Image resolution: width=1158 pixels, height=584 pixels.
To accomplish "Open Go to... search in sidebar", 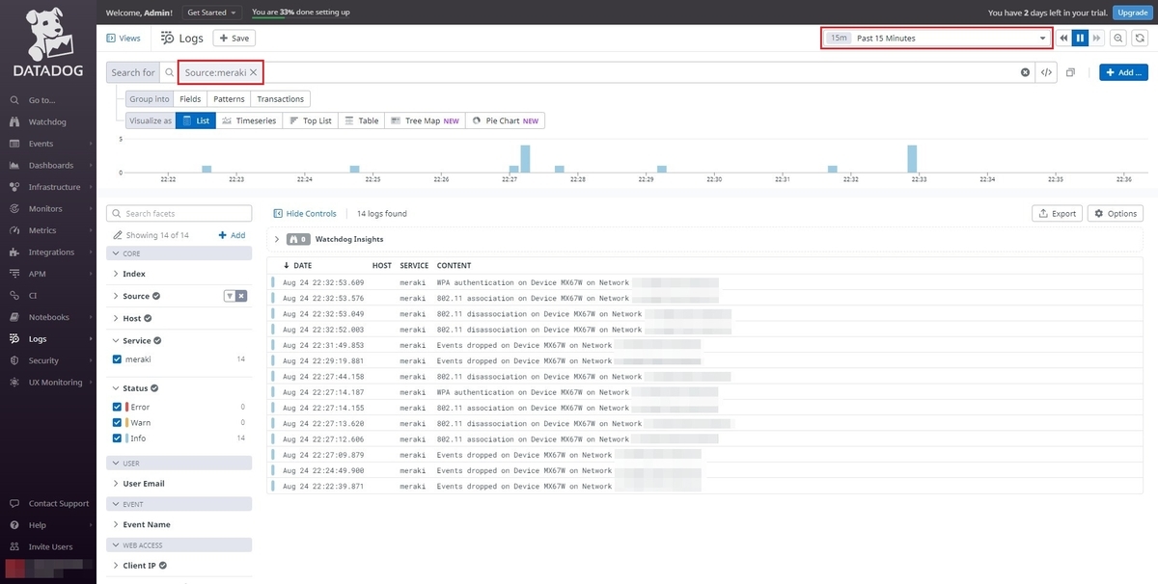I will point(41,100).
